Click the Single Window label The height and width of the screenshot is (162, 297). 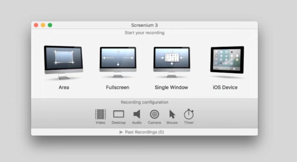point(172,87)
